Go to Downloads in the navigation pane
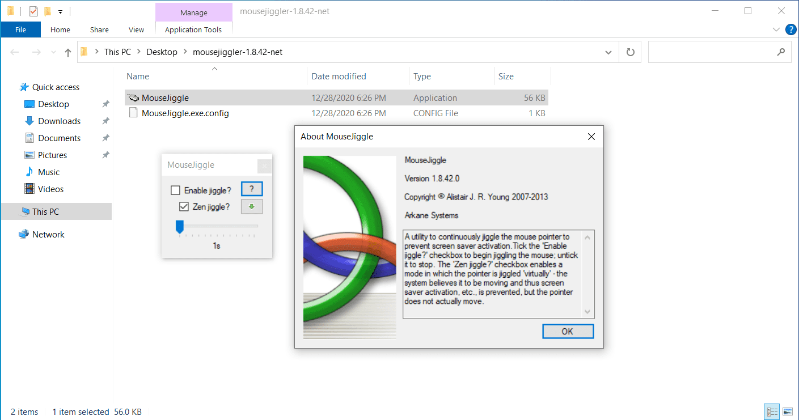The height and width of the screenshot is (420, 799). coord(59,121)
